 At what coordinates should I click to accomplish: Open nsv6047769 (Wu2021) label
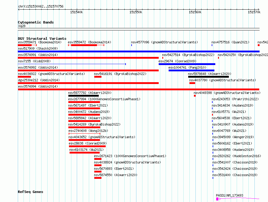pos(229,131)
